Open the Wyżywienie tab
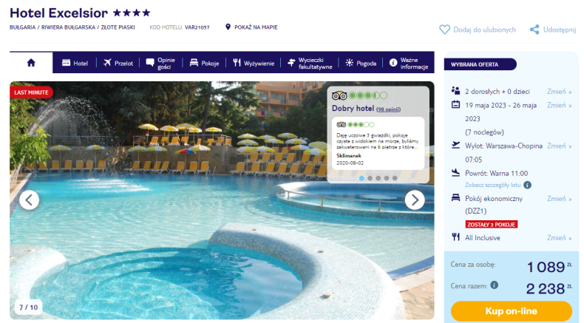 pos(254,63)
